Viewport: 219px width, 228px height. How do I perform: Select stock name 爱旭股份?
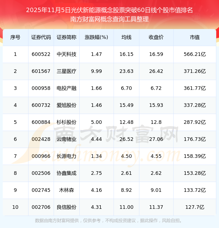click(67, 105)
